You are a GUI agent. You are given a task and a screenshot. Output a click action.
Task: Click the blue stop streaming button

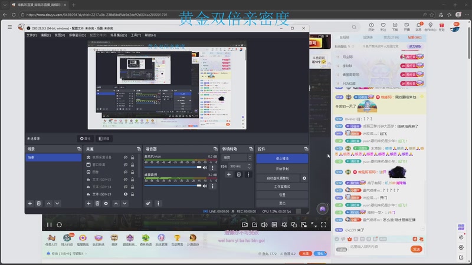pos(282,158)
